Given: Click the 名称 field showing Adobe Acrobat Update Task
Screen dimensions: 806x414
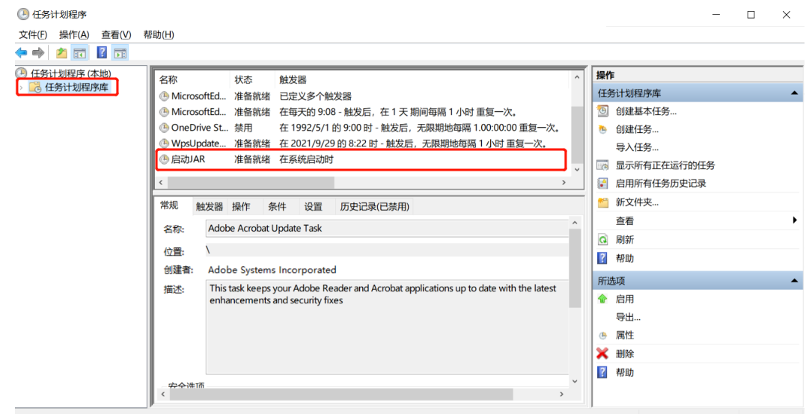Looking at the screenshot, I should [387, 228].
